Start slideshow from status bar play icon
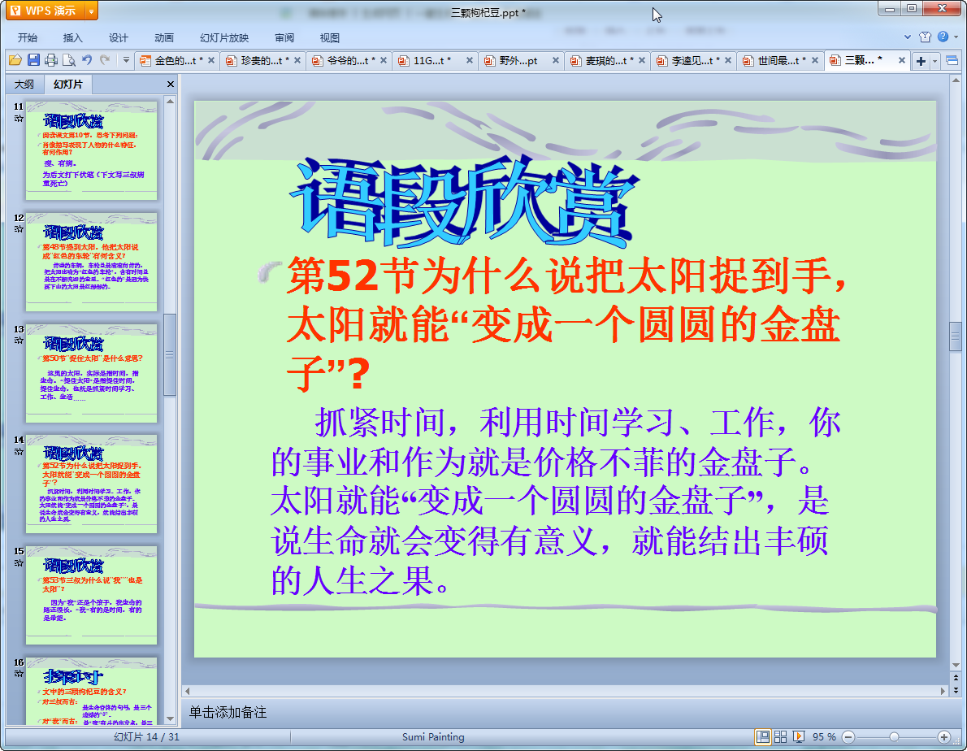Screen dimensions: 967x751 [x=799, y=737]
